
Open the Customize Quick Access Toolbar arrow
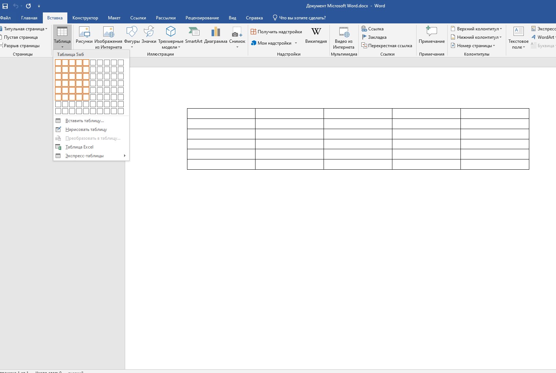click(39, 6)
